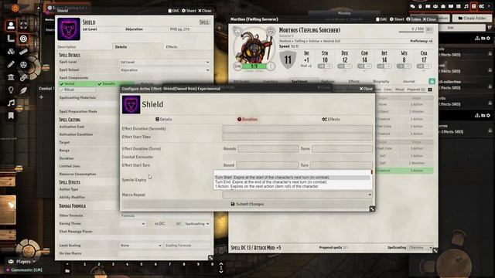Open the Level Scaling None dropdown
495x278 pixels.
tap(141, 246)
